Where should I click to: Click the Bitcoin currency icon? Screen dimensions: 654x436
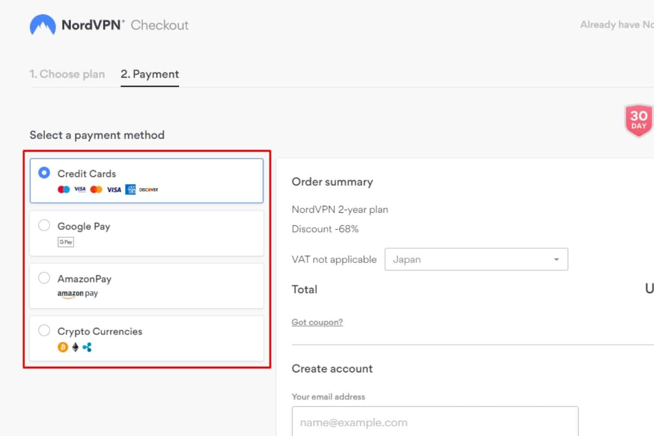(x=62, y=347)
